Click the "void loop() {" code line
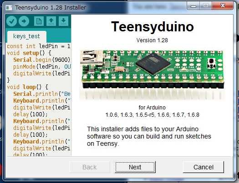 tap(28, 87)
